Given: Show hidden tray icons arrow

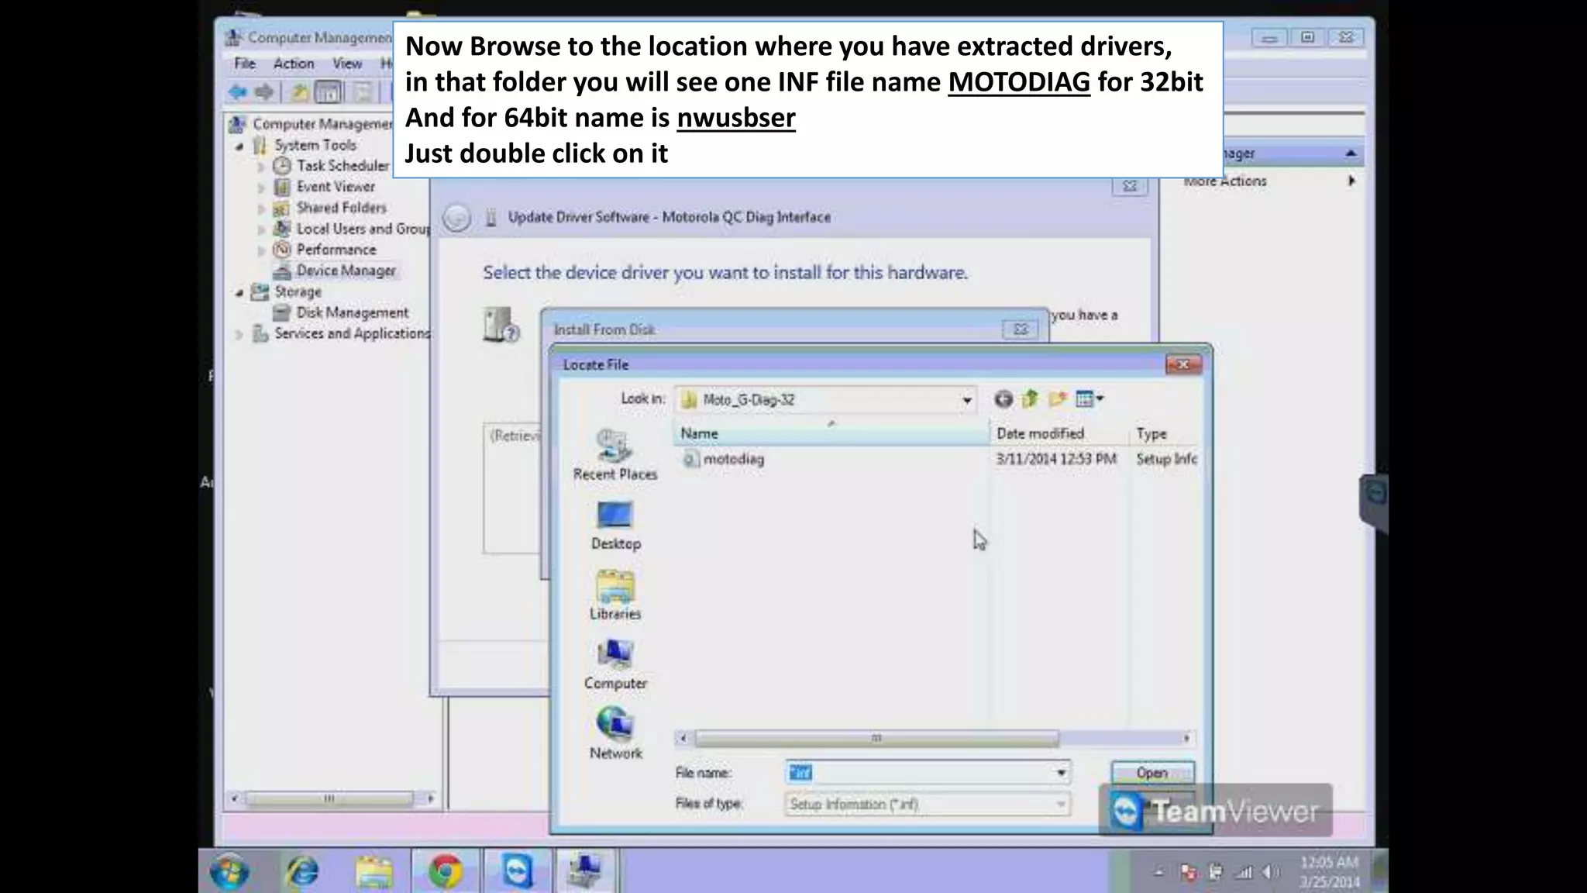Looking at the screenshot, I should coord(1159,872).
